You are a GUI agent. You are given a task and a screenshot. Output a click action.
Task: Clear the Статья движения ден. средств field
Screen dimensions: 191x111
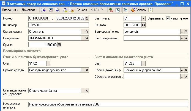[87, 91]
